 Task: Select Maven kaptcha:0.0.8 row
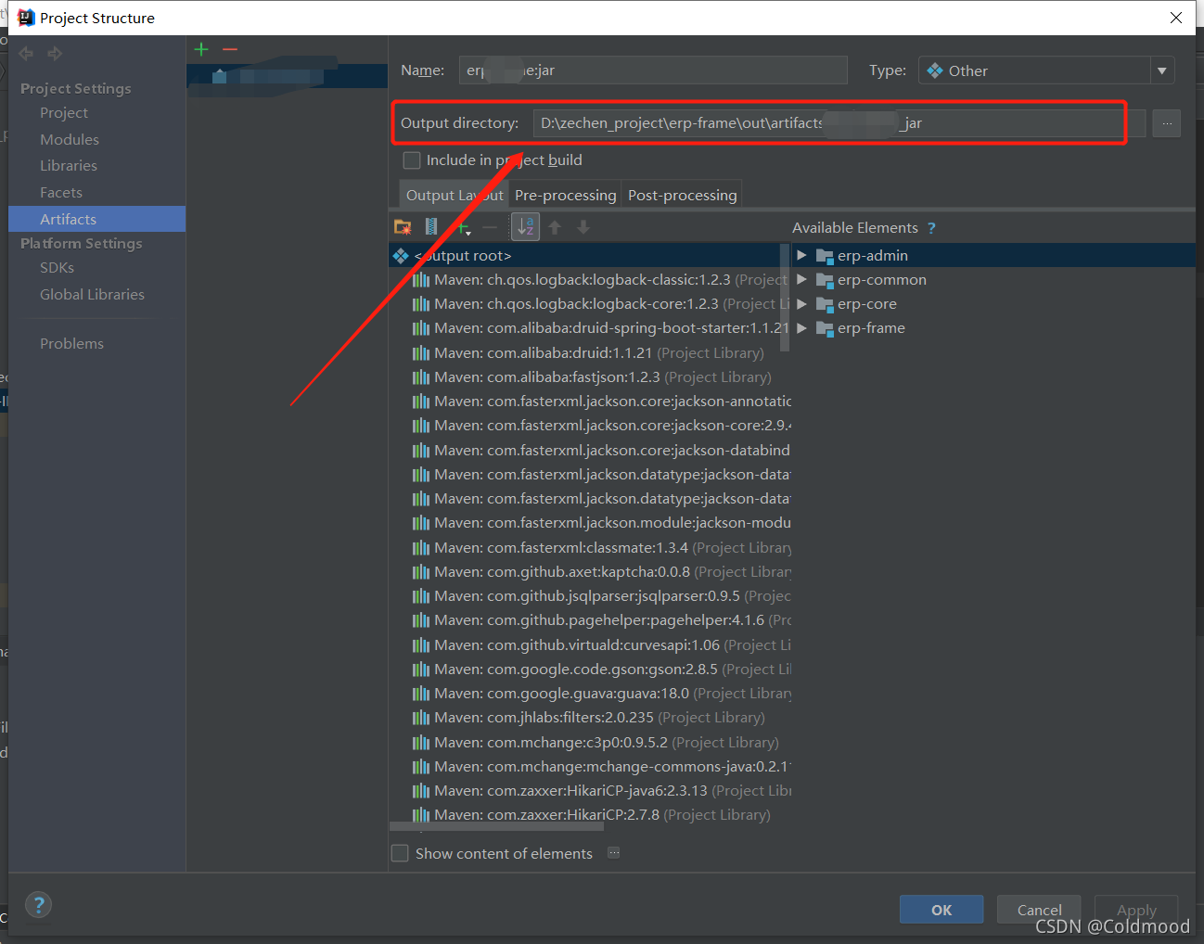[x=590, y=572]
